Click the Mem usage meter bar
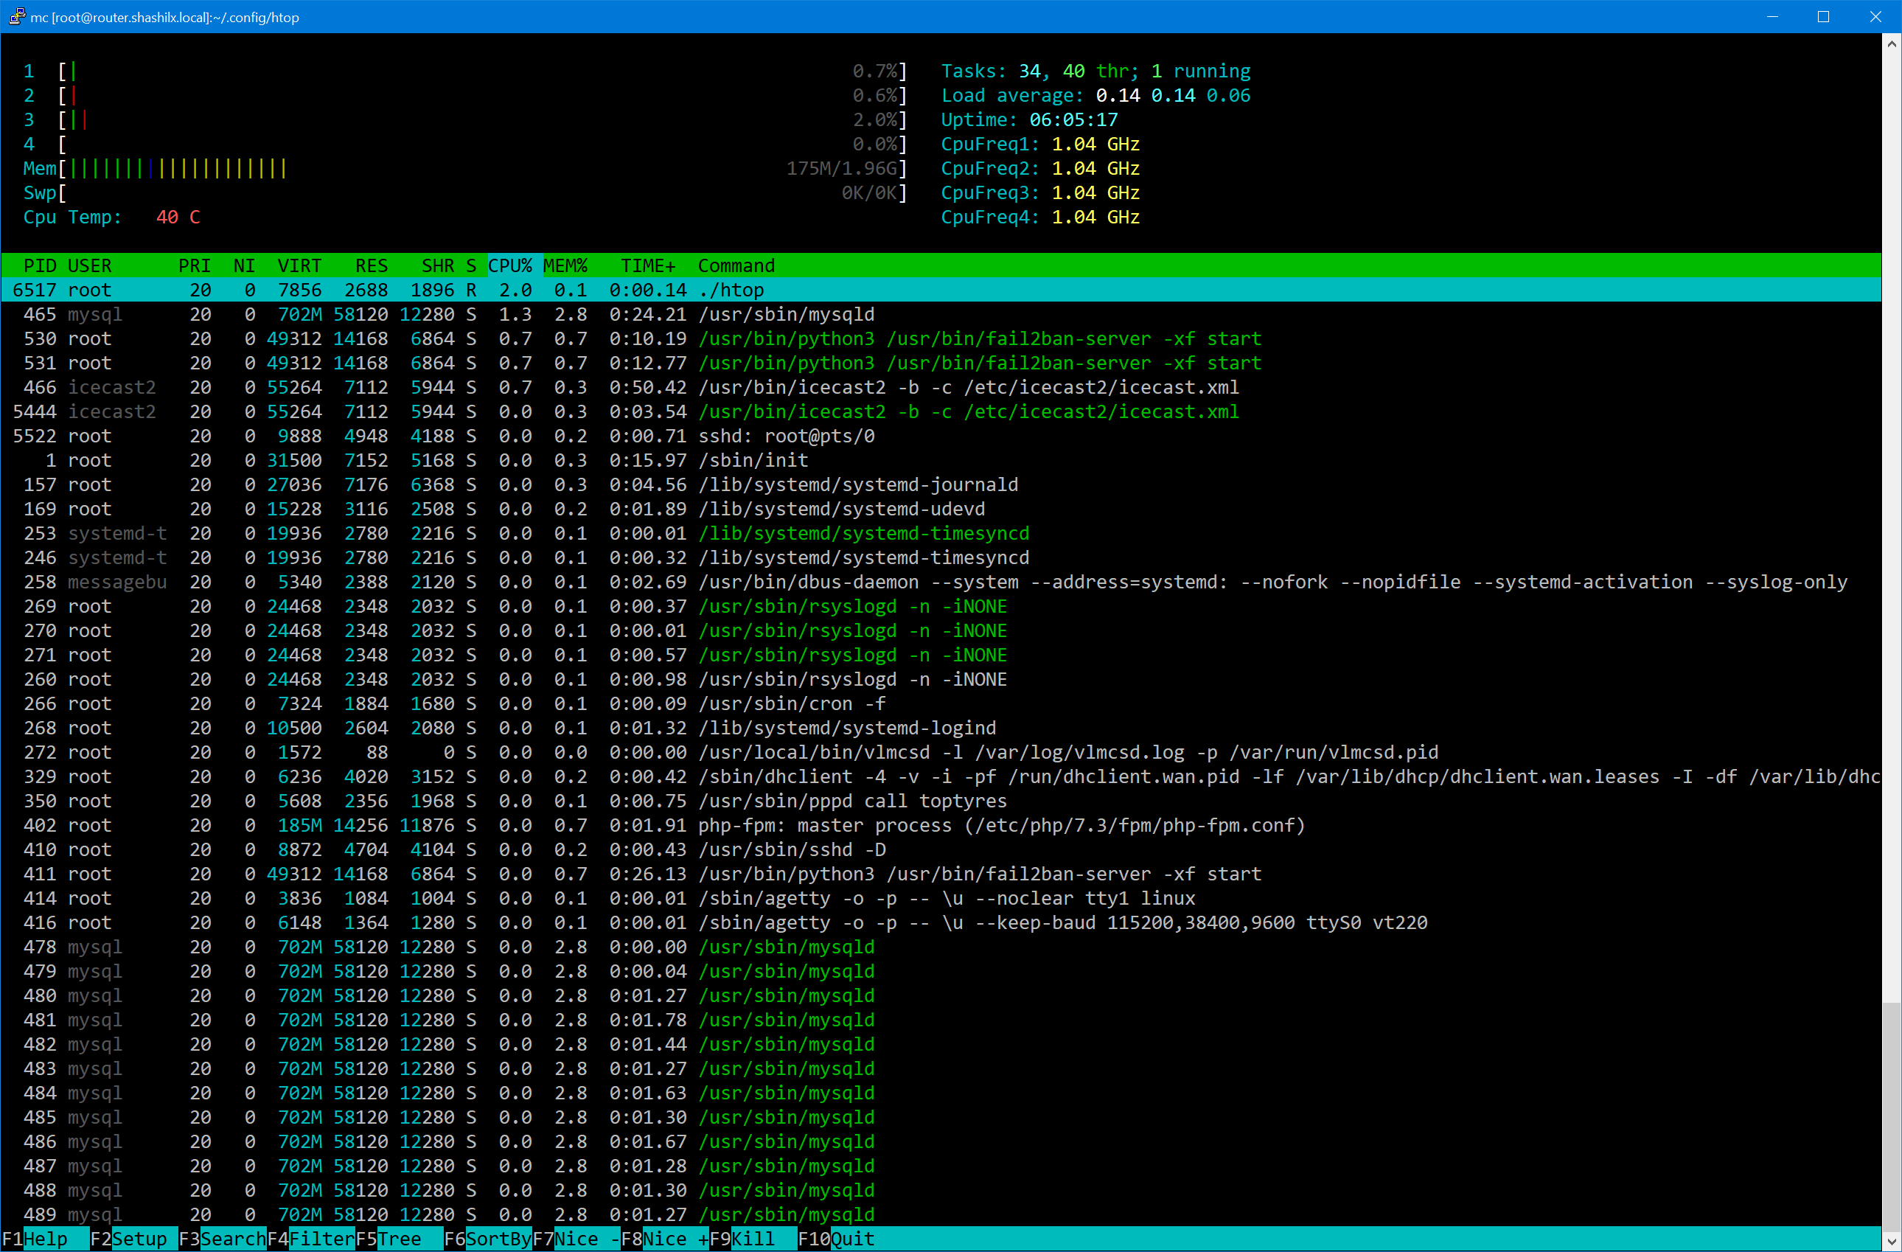The width and height of the screenshot is (1902, 1252). pos(465,168)
